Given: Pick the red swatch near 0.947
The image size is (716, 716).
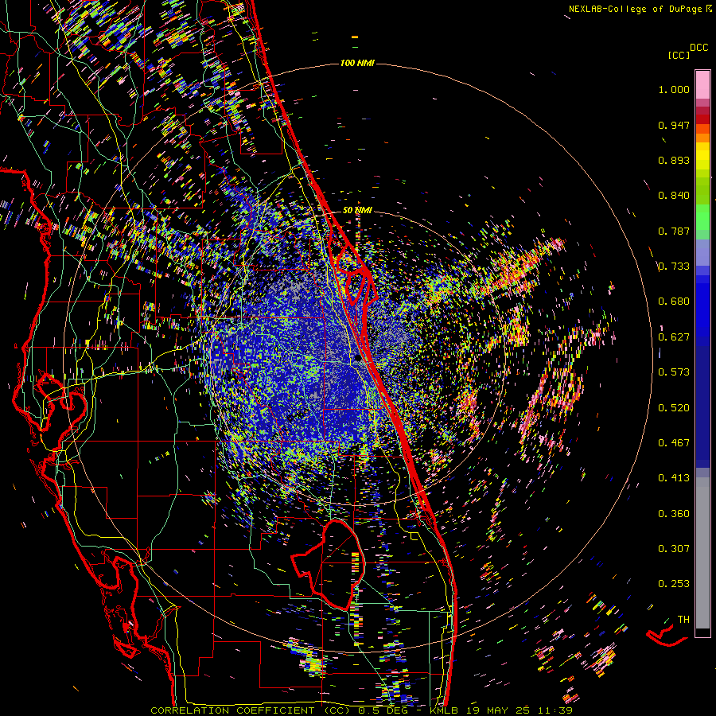Looking at the screenshot, I should pos(702,119).
